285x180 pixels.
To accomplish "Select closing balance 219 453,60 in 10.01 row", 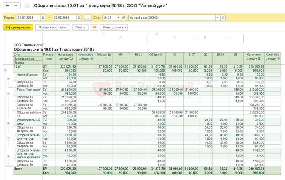I will [x=256, y=67].
